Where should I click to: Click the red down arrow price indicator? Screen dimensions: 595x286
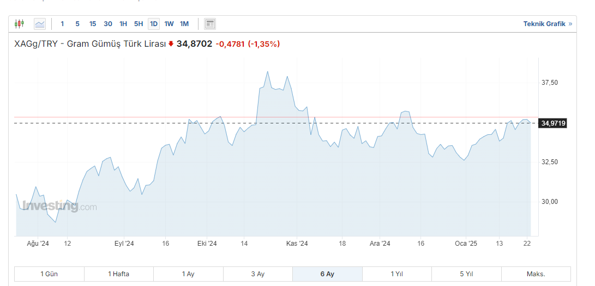(x=171, y=44)
